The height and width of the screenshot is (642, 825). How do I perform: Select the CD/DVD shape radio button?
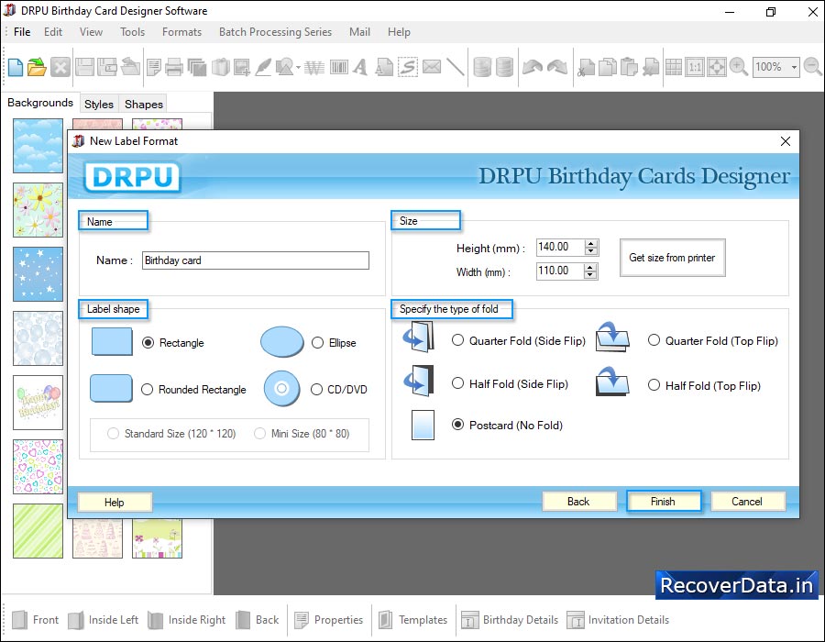(x=316, y=390)
